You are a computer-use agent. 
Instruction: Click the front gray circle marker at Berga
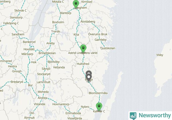click(x=89, y=77)
